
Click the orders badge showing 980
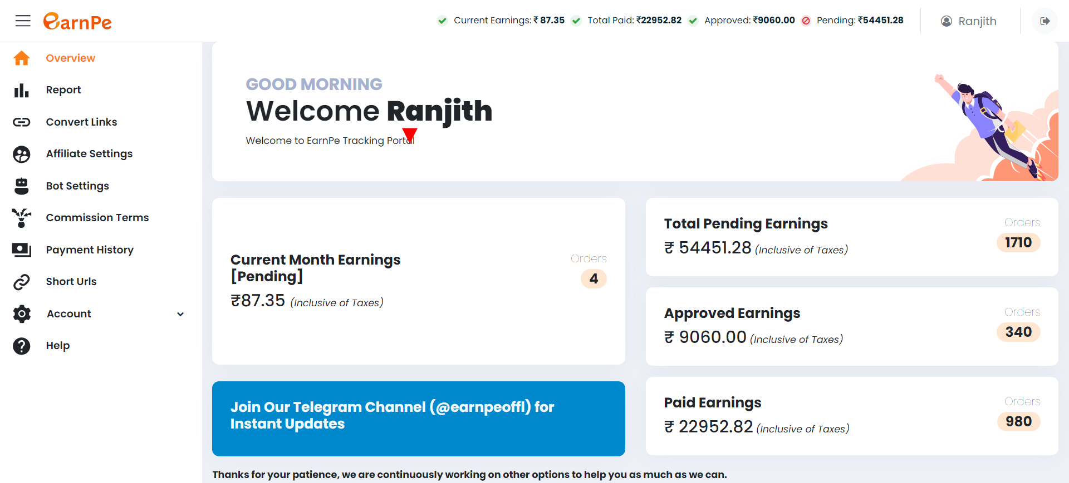[x=1018, y=421]
